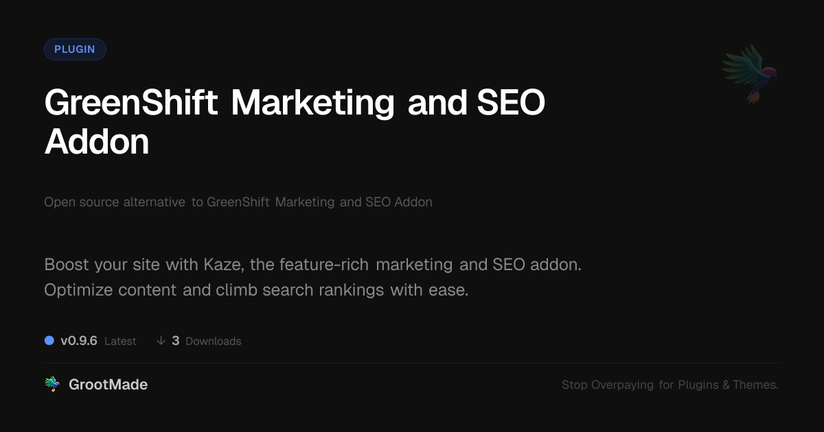The height and width of the screenshot is (432, 824).
Task: Open the GrootMade brand name link
Action: tap(108, 385)
